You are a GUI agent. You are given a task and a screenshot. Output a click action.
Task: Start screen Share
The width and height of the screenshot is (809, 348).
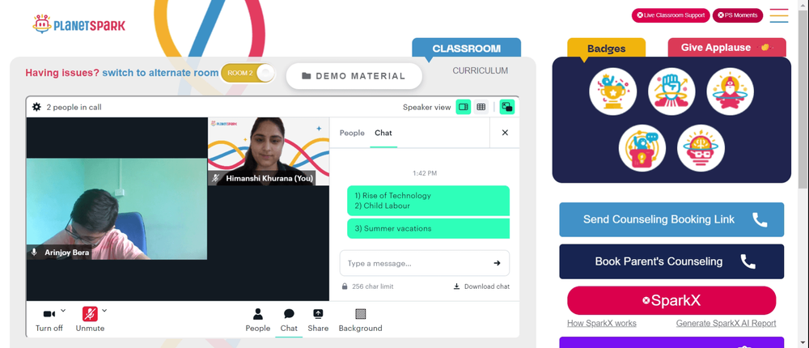[318, 320]
